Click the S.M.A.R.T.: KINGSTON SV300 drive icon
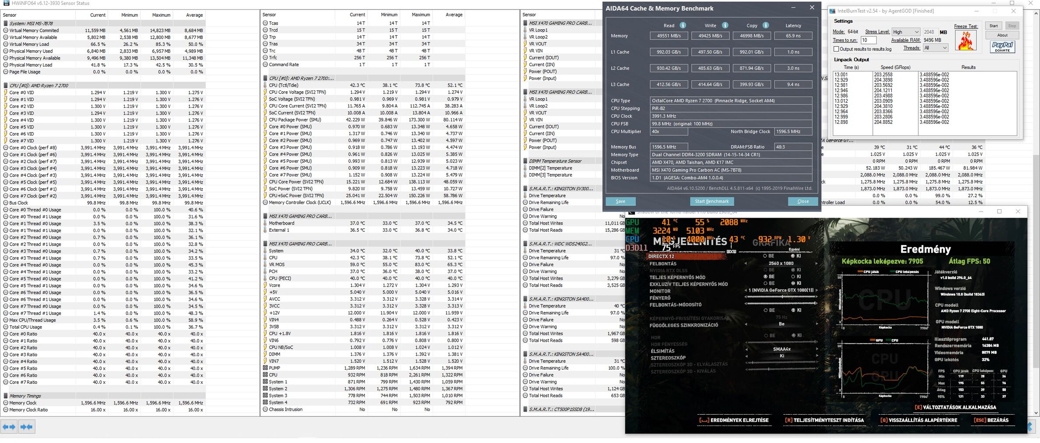 [525, 189]
